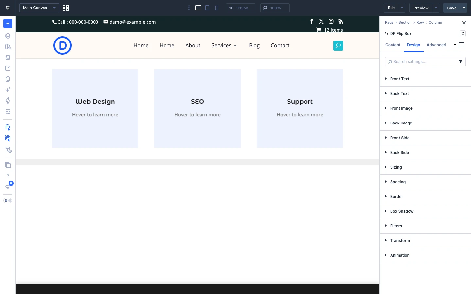This screenshot has height=294, width=471.
Task: Expand the Back Side settings group
Action: pos(425,153)
